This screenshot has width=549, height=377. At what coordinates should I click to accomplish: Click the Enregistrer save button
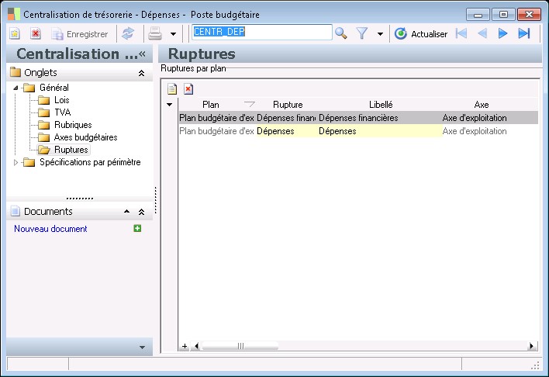pyautogui.click(x=80, y=34)
